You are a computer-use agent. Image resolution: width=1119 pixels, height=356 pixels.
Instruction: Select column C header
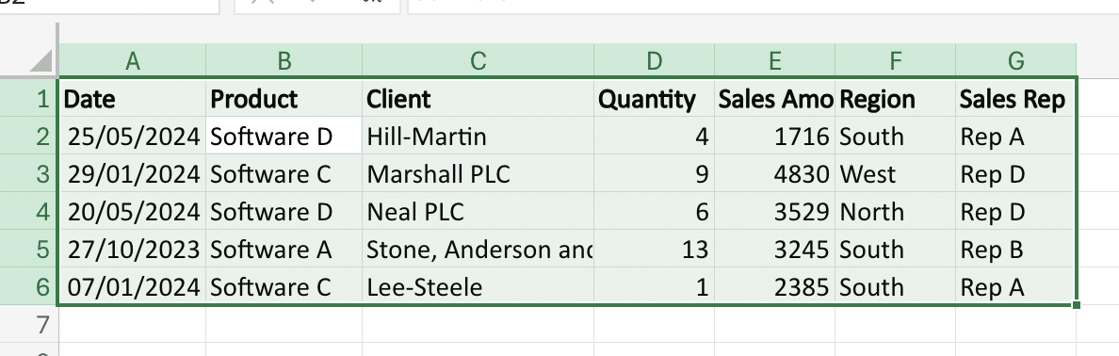tap(478, 60)
